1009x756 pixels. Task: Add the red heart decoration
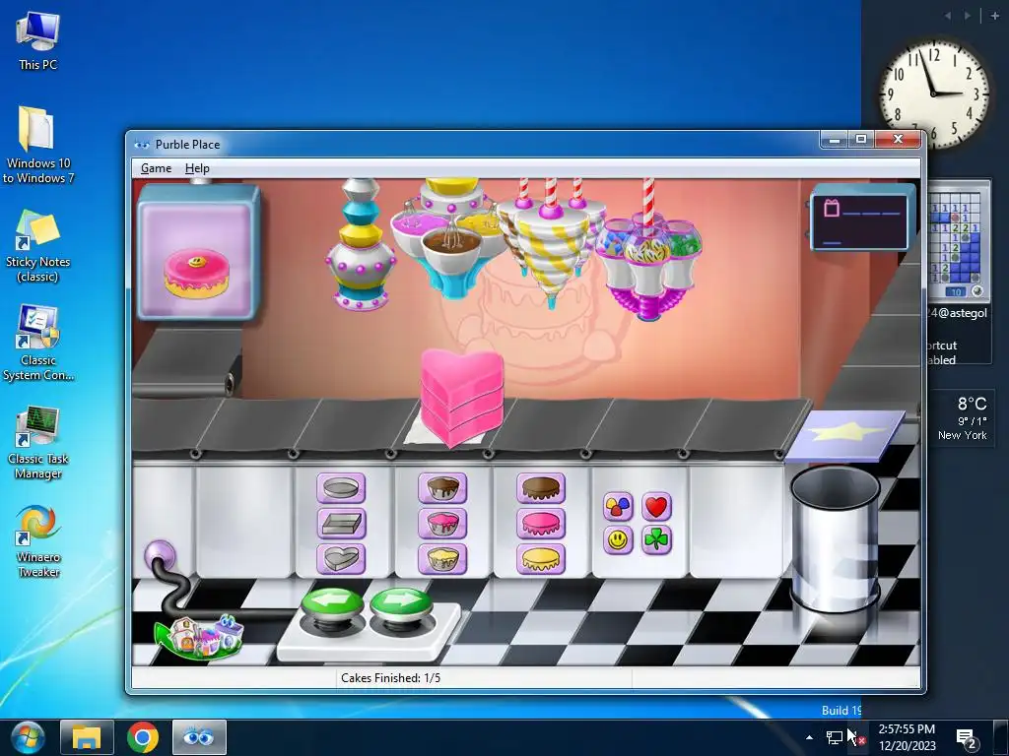click(x=656, y=507)
